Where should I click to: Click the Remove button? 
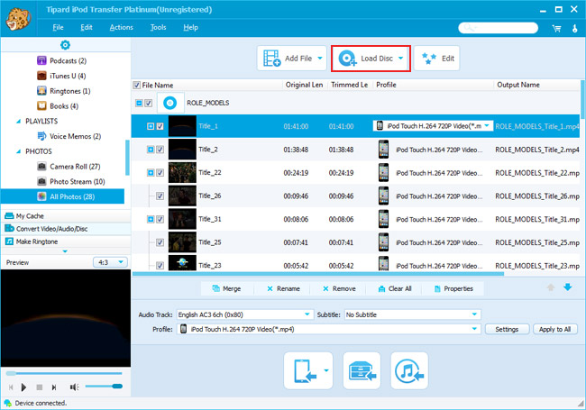(x=339, y=288)
